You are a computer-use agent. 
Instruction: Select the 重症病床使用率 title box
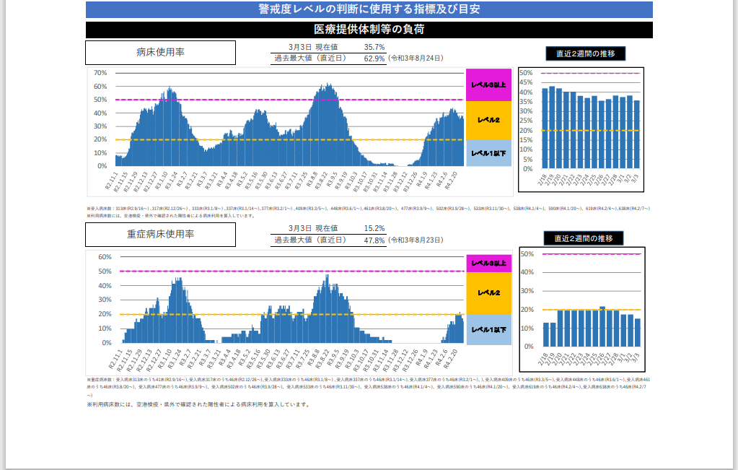pos(160,235)
